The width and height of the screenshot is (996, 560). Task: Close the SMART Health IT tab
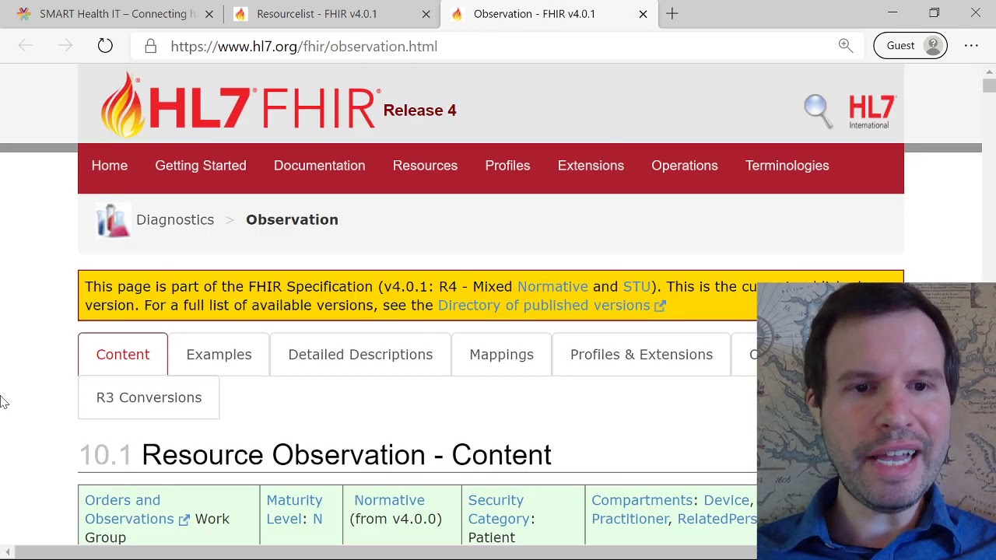coord(209,14)
